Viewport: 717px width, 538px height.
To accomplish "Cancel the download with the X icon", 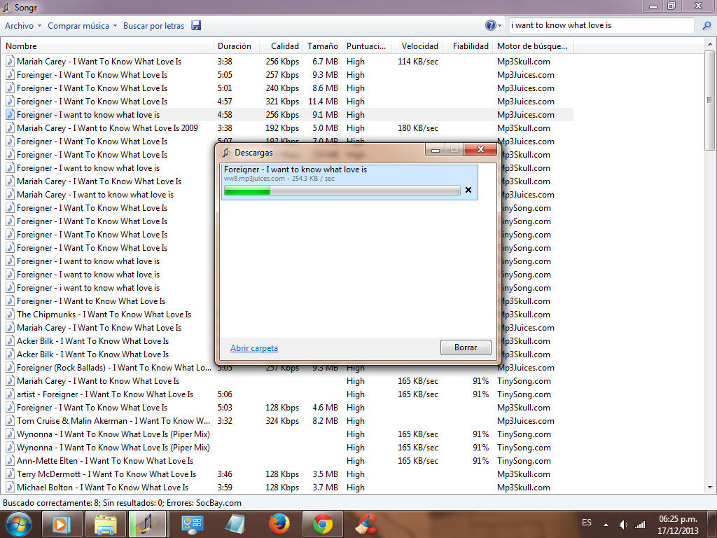I will pyautogui.click(x=468, y=190).
